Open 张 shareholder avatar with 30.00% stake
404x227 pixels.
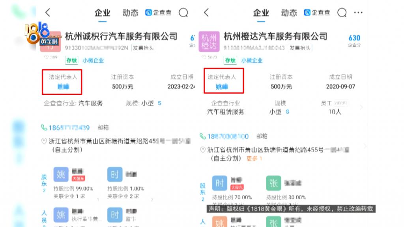[273, 183]
